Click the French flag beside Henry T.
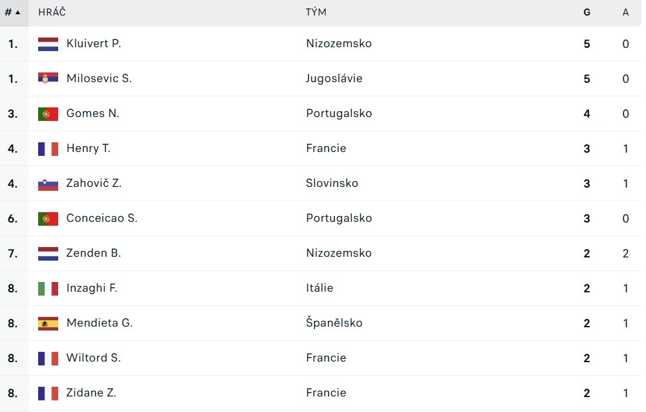 [x=48, y=149]
